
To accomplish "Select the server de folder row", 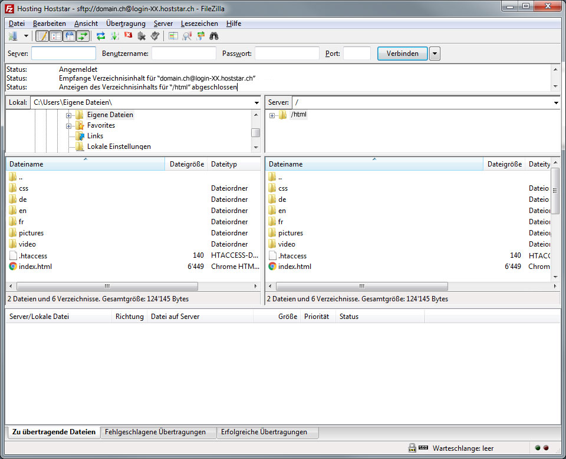I will [x=408, y=199].
